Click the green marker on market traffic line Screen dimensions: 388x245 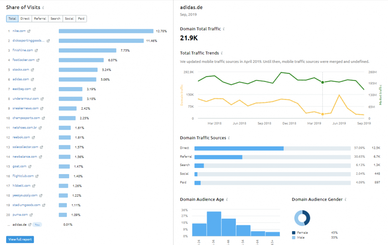[322, 82]
